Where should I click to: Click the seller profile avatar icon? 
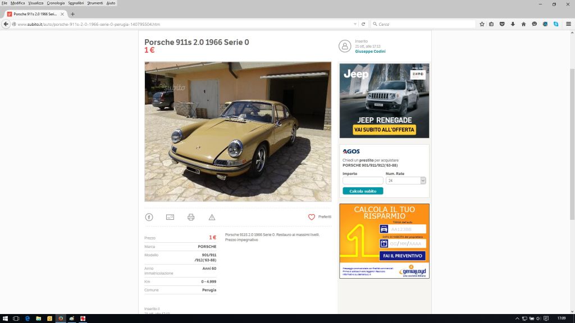pyautogui.click(x=345, y=46)
